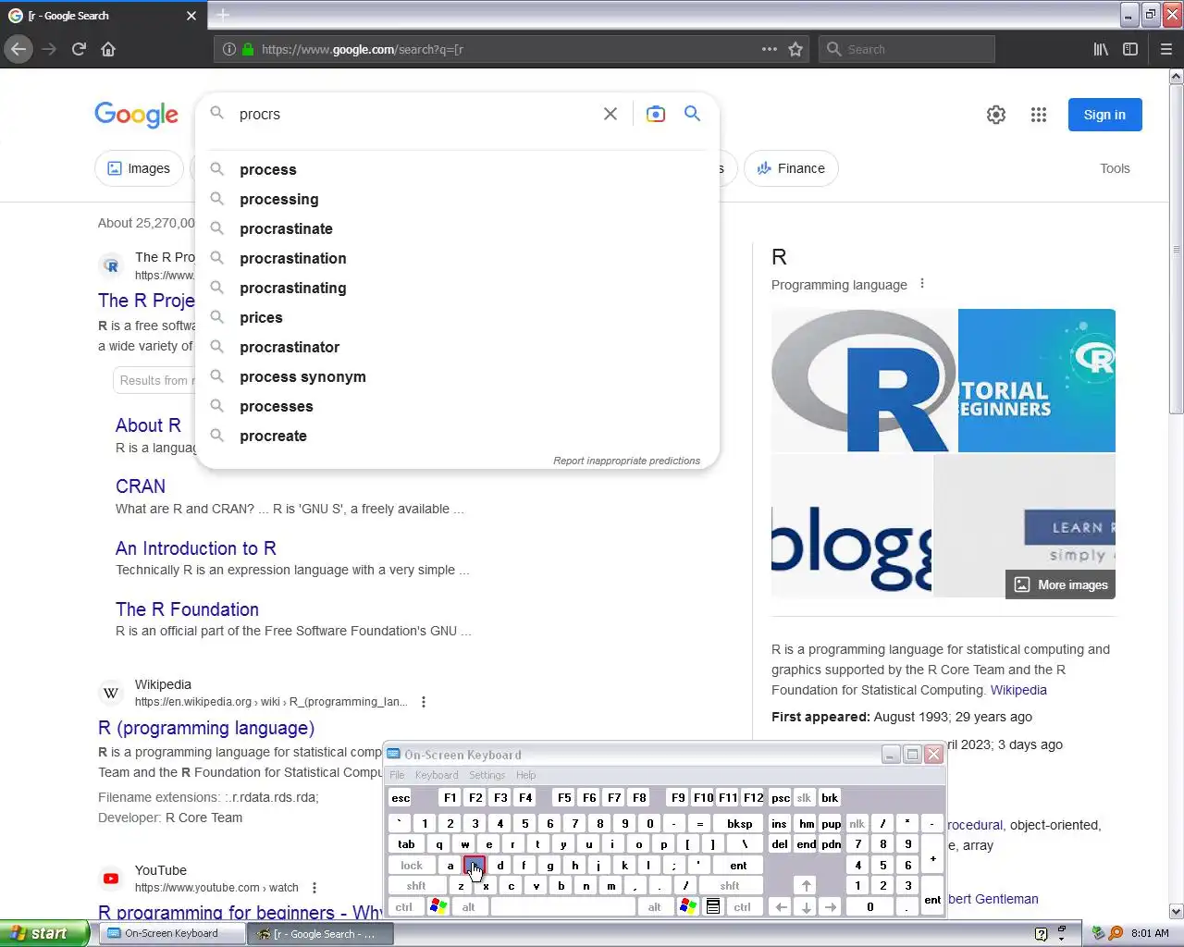Open the 'TORIAL EGINNERS' teal thumbnail
This screenshot has width=1184, height=947.
pos(1037,380)
